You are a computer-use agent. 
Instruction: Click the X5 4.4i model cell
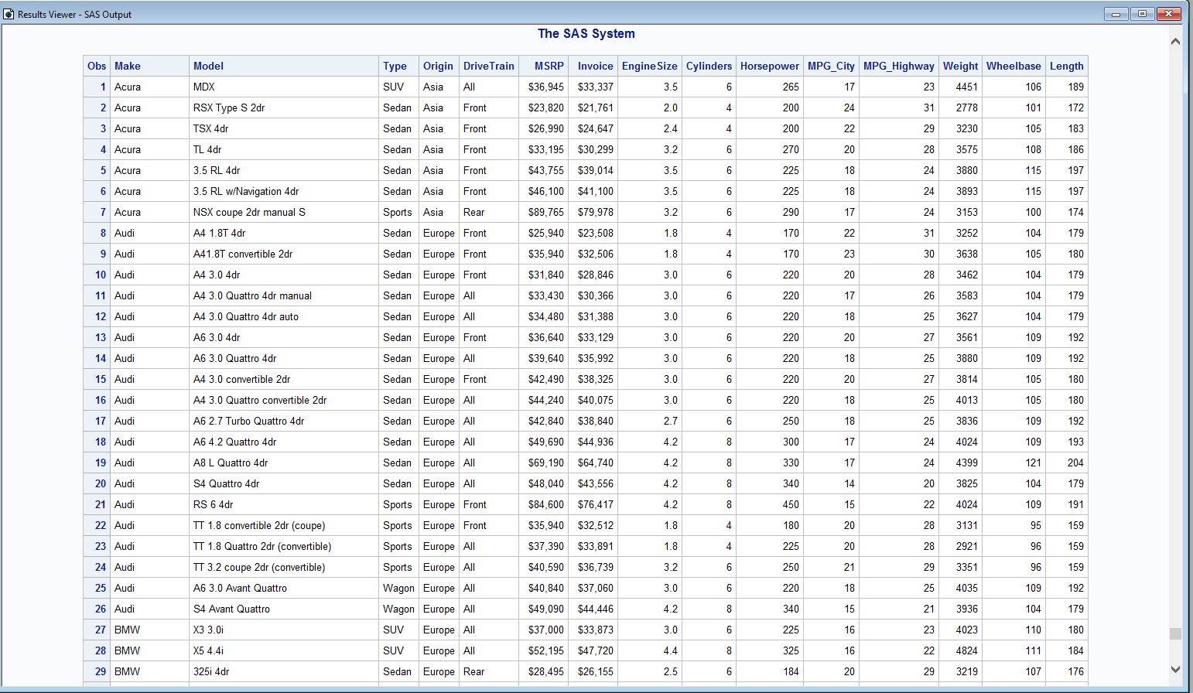(x=208, y=650)
